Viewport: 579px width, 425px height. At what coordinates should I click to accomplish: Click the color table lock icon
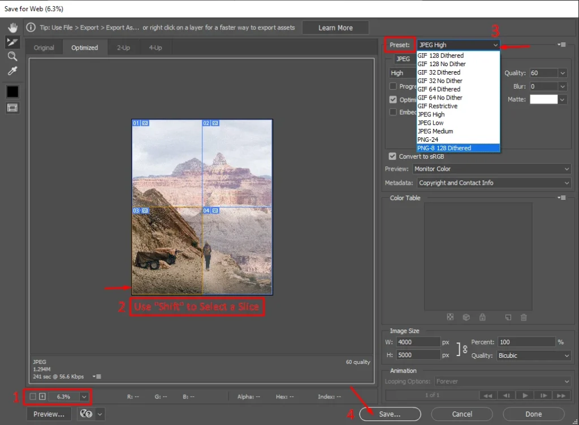click(x=482, y=318)
